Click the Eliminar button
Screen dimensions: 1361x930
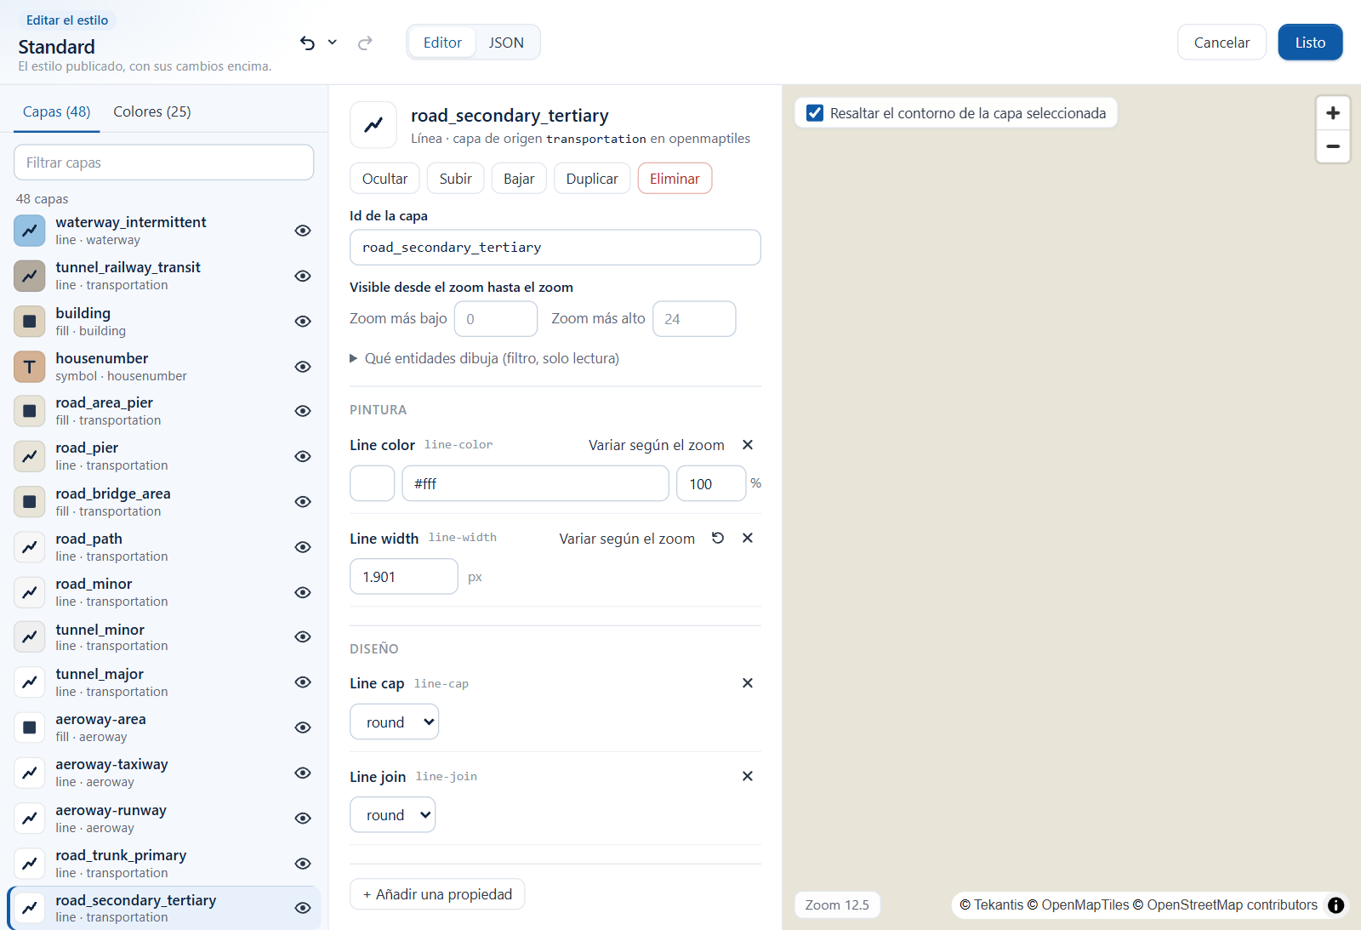(x=675, y=179)
